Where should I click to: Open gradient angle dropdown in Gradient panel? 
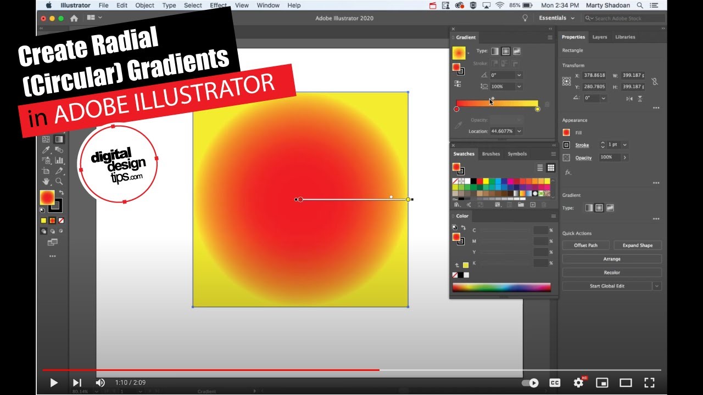[x=519, y=75]
